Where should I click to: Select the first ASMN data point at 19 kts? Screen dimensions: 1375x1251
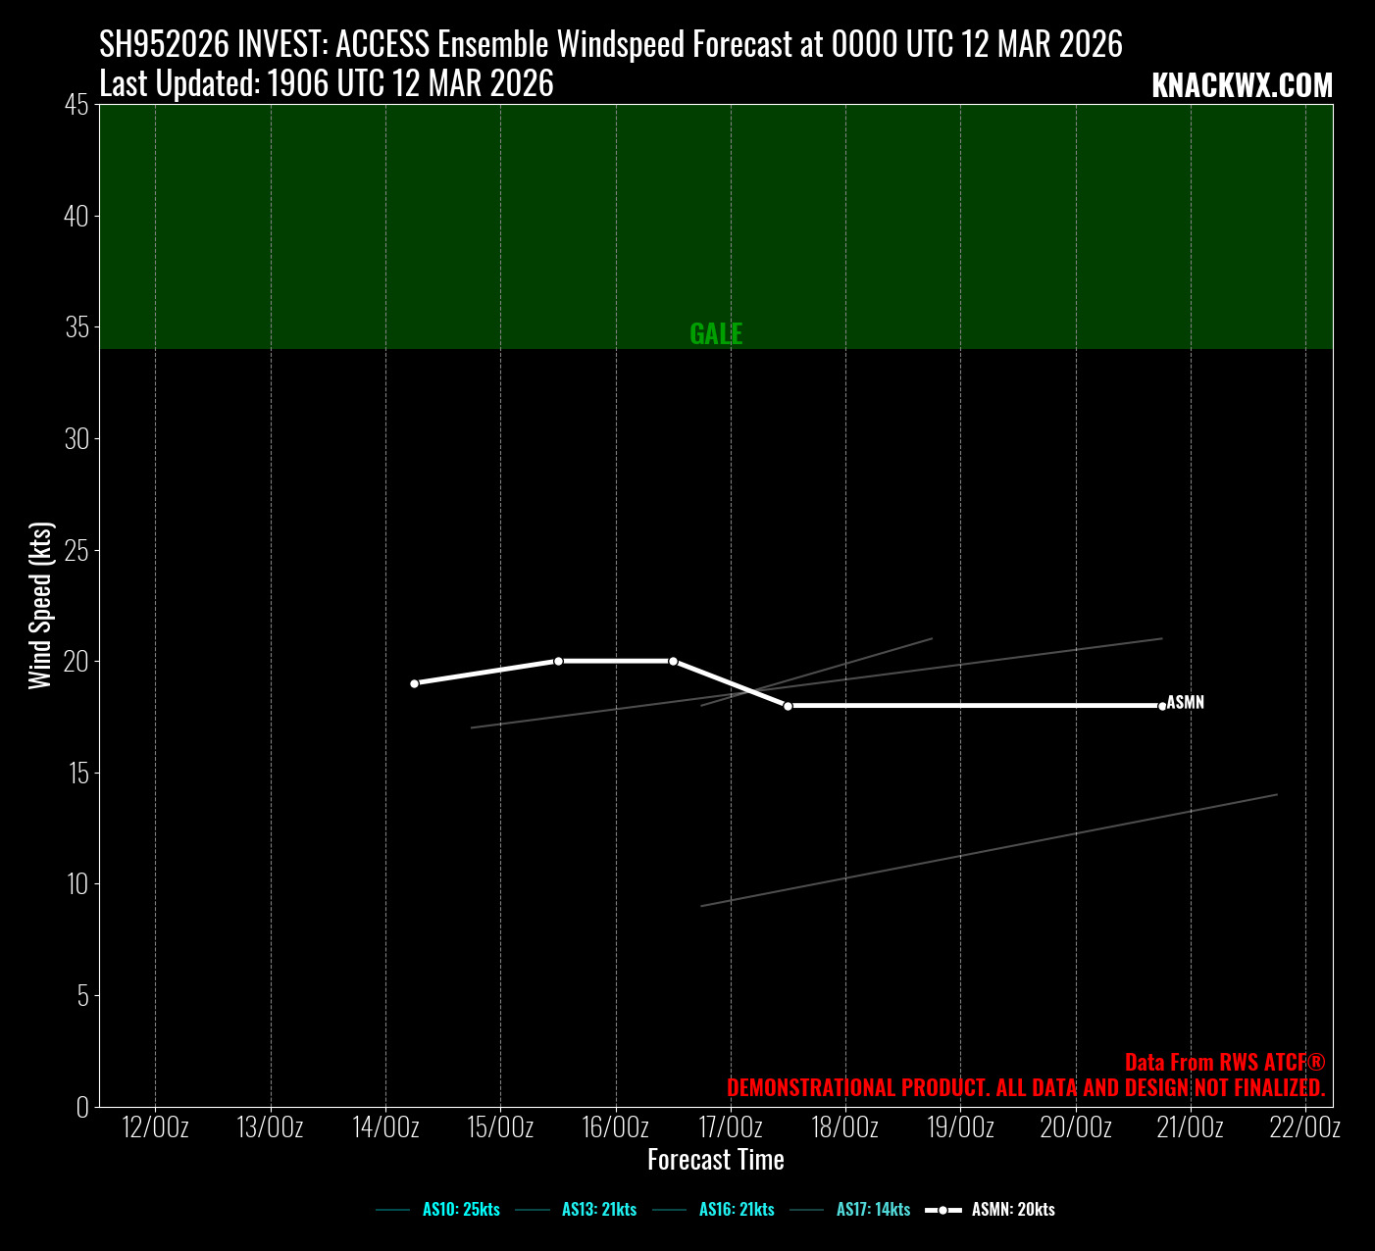tap(414, 683)
